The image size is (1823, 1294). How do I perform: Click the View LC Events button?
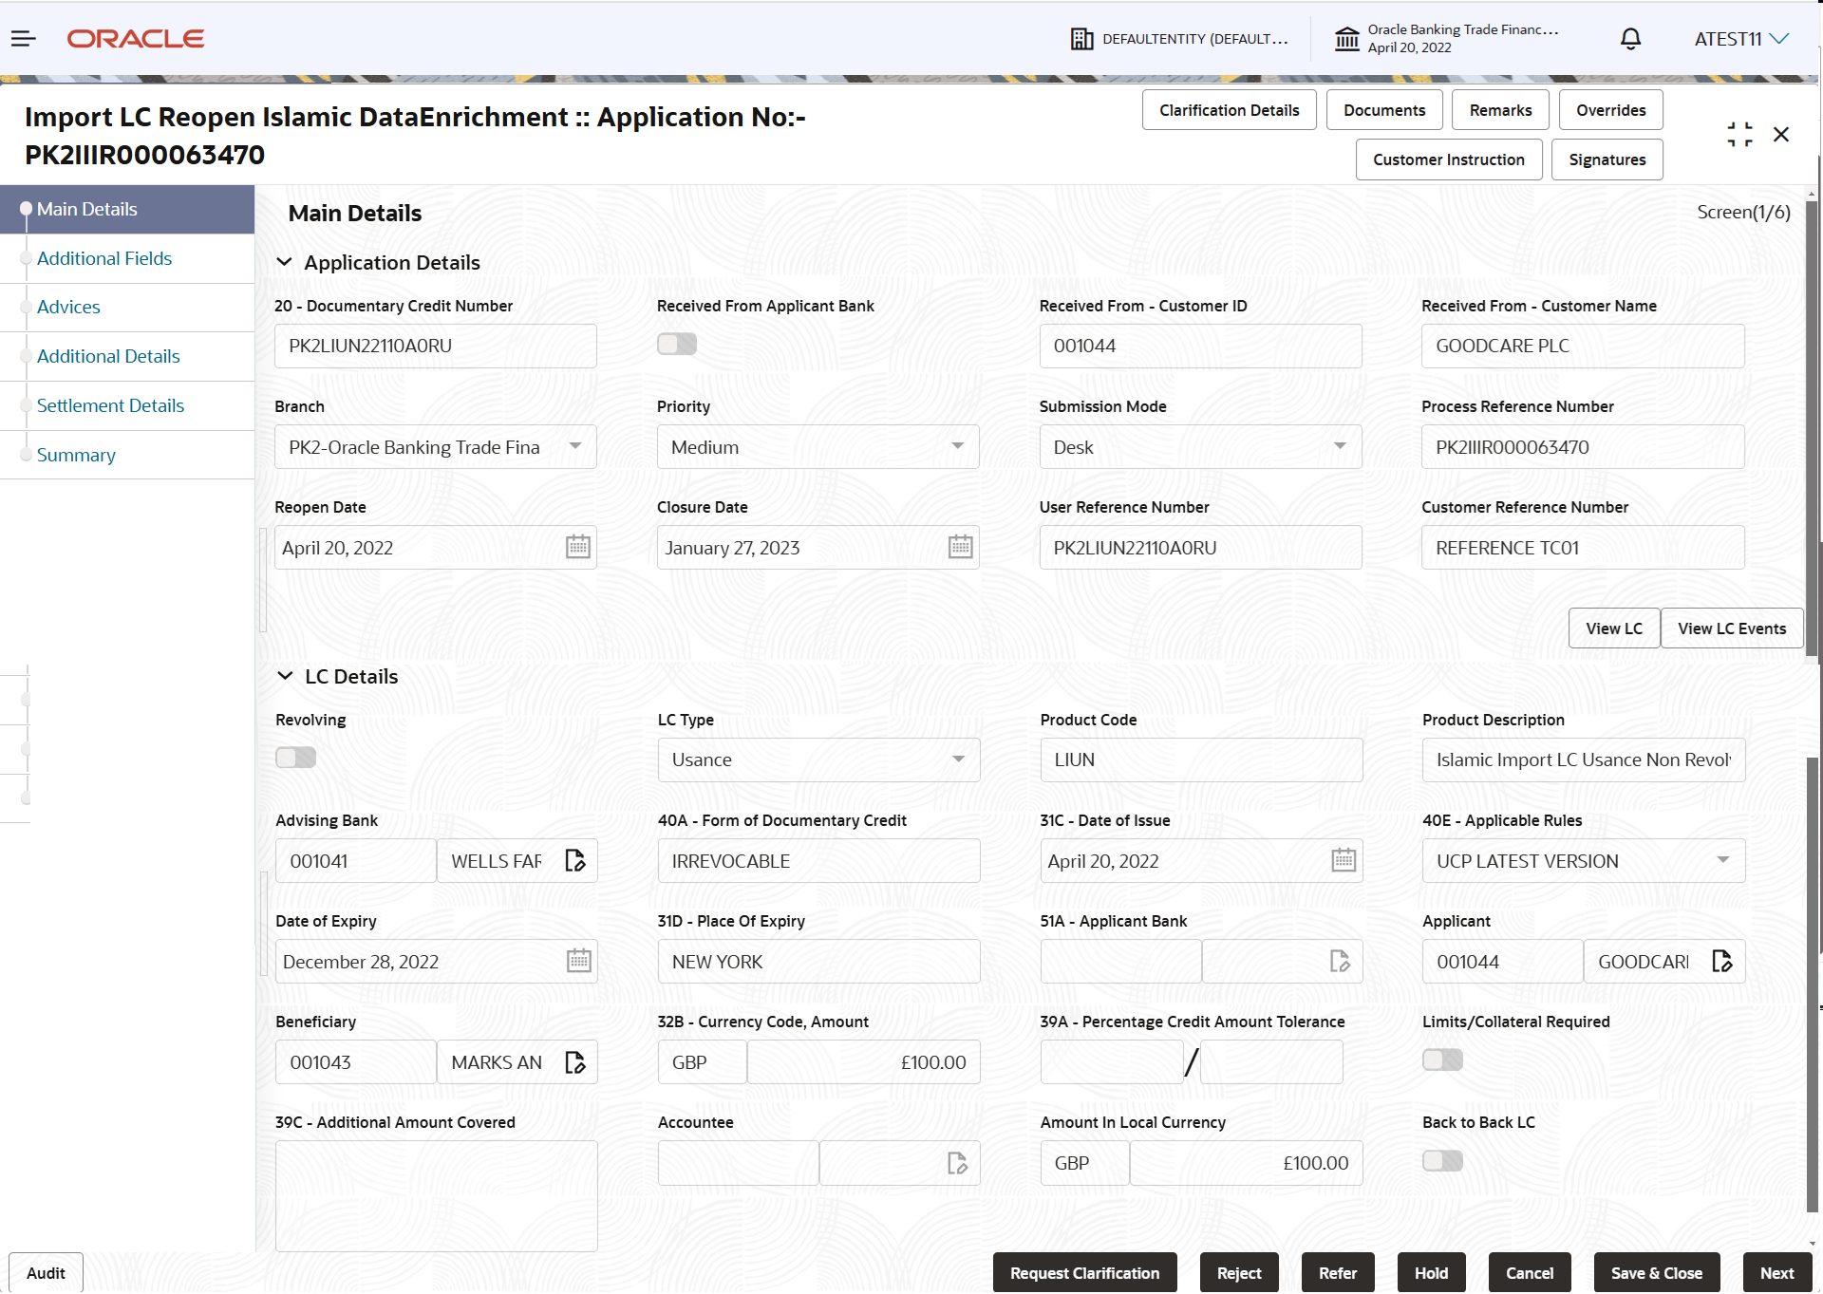[x=1731, y=628]
